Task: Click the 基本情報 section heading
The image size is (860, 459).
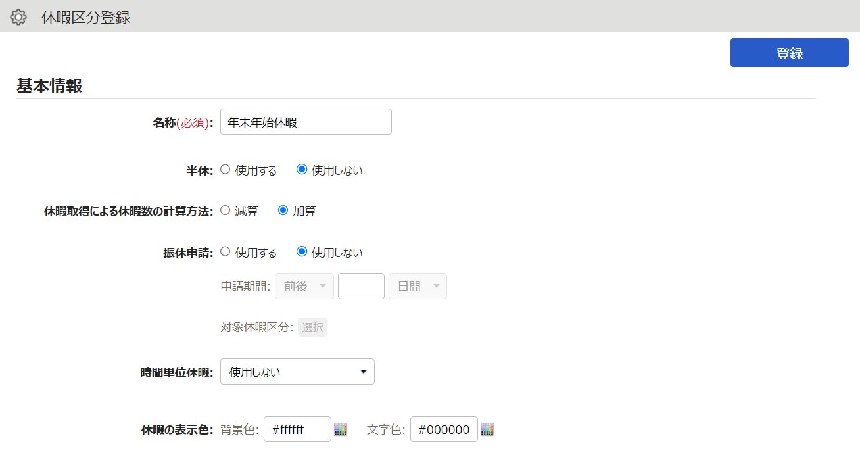Action: [x=49, y=86]
